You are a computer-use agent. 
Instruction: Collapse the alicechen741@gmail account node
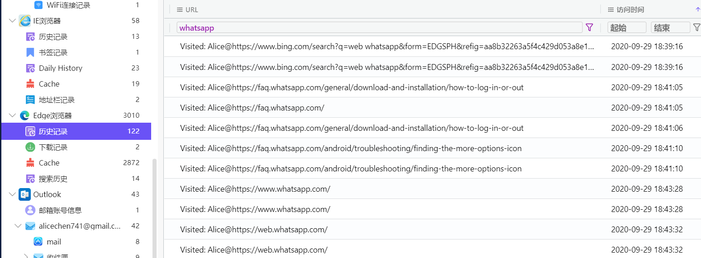click(x=18, y=226)
